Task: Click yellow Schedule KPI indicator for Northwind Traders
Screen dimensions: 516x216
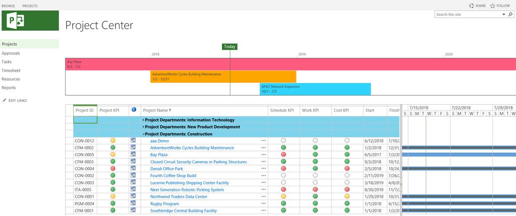Action: pos(283,196)
